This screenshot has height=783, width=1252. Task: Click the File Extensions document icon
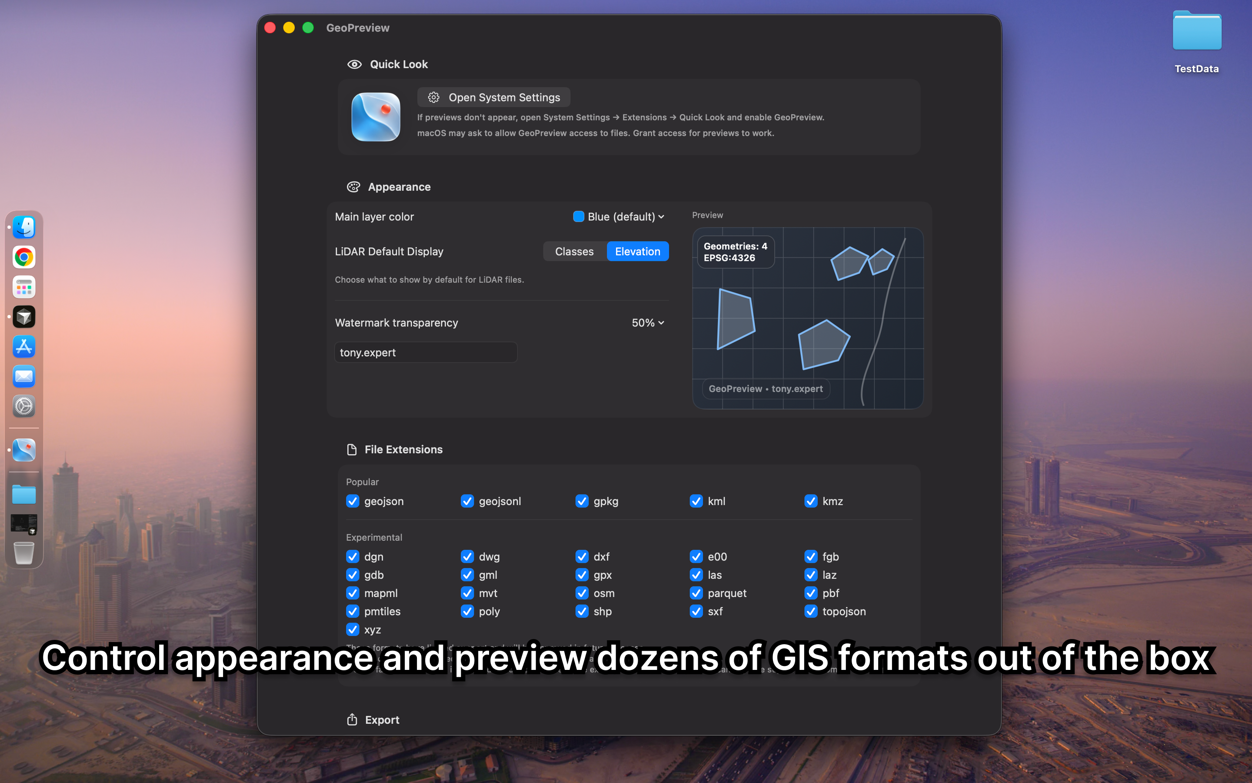pyautogui.click(x=352, y=449)
